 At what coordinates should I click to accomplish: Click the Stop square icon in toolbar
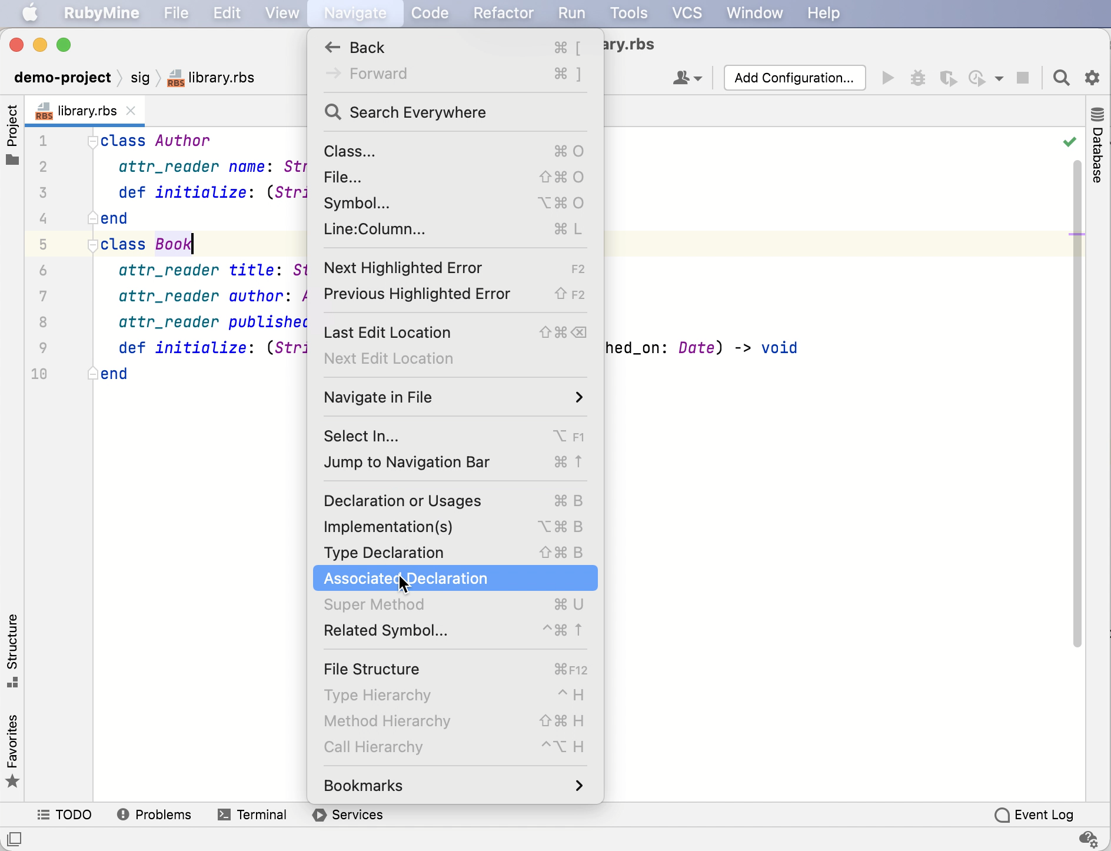(x=1023, y=78)
